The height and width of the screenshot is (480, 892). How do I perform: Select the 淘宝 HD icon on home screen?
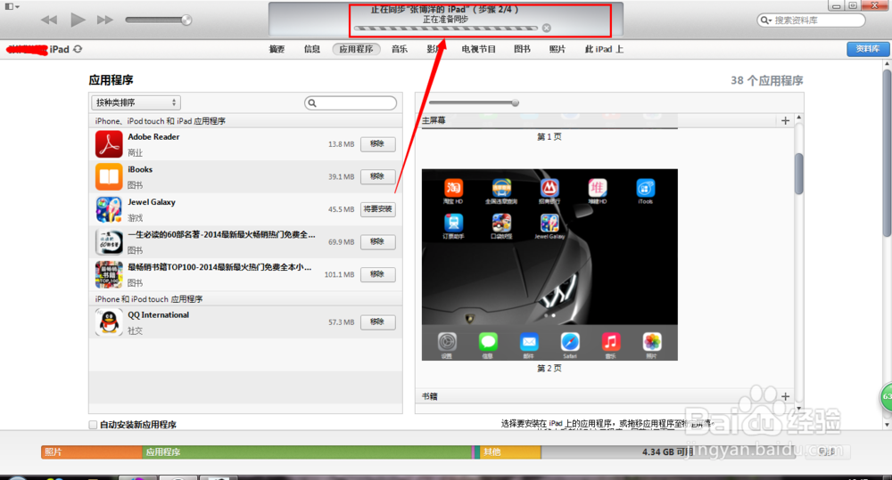point(453,187)
